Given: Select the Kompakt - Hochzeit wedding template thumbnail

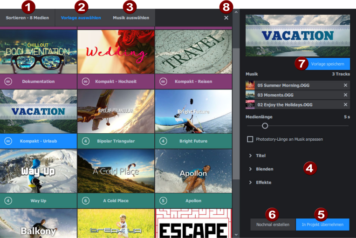Looking at the screenshot, I should coord(116,52).
